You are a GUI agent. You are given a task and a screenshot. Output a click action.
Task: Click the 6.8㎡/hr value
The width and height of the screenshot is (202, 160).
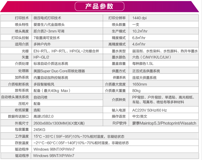point(139,38)
